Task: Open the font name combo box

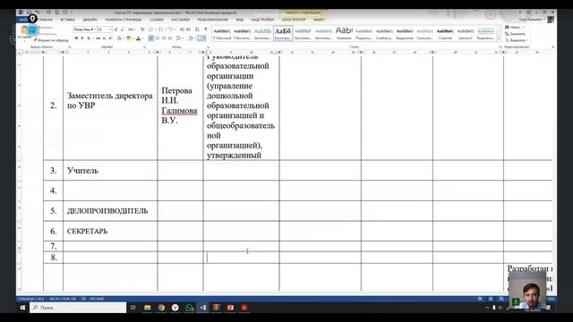Action: 84,30
